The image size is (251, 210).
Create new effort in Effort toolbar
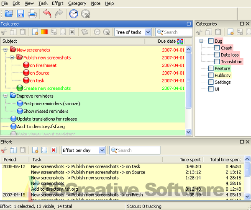pos(35,150)
